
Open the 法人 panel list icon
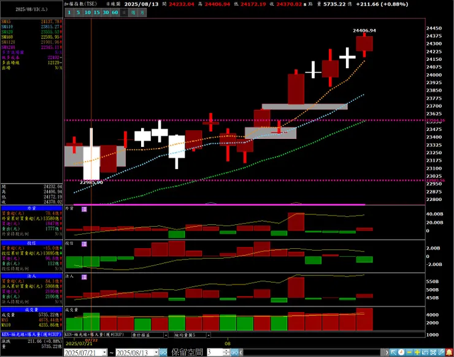click(x=84, y=277)
